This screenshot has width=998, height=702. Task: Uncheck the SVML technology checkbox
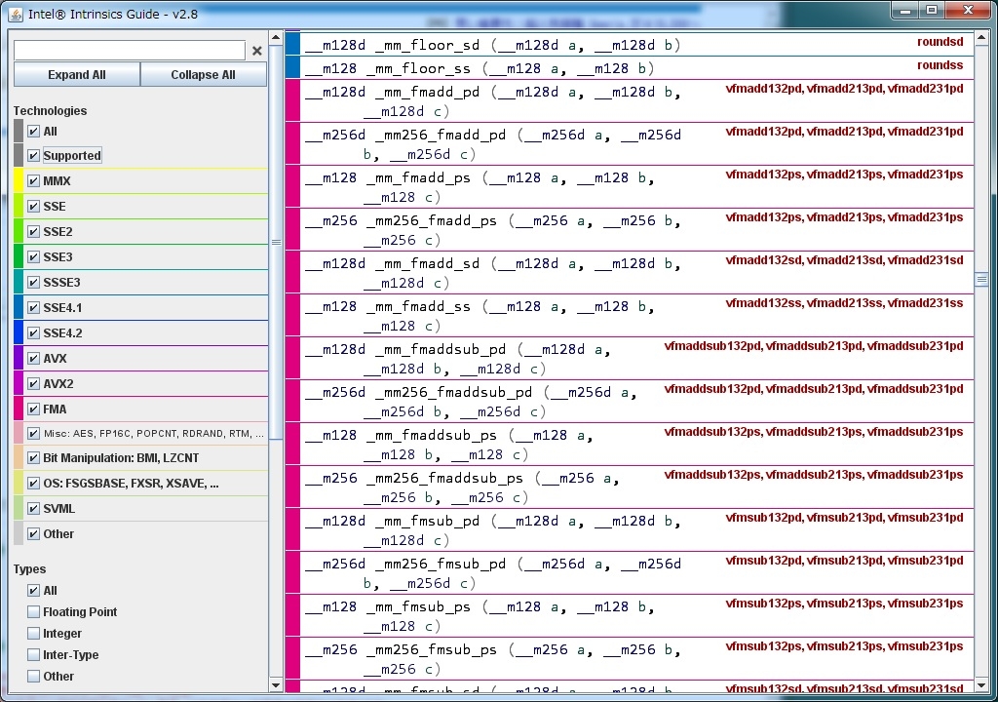[34, 509]
